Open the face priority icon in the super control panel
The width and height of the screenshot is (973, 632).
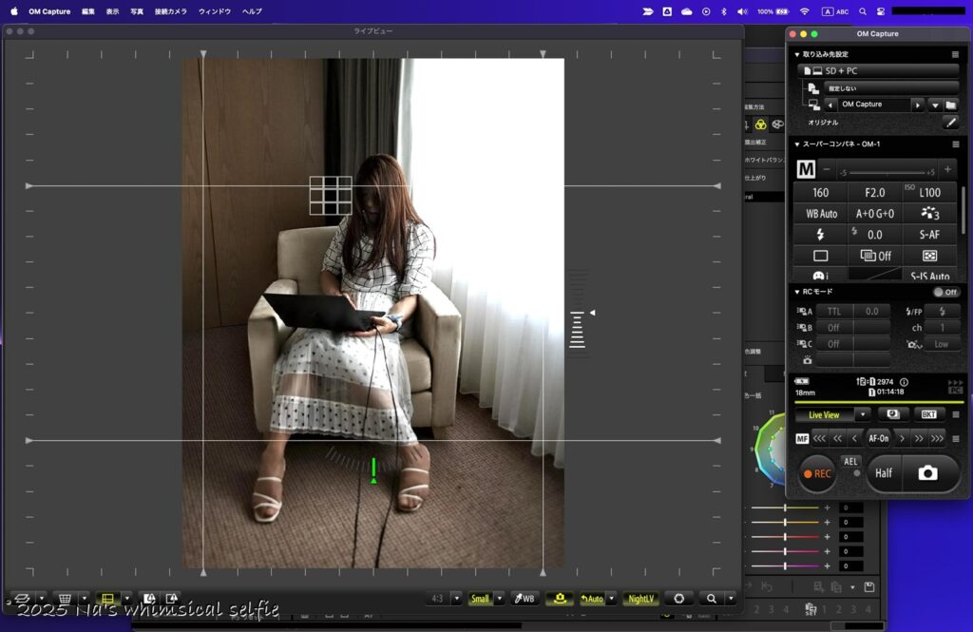[820, 275]
